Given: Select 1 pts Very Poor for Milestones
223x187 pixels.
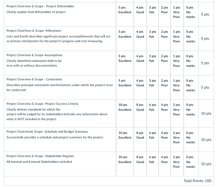Looking at the screenshot, I should pos(177,39).
